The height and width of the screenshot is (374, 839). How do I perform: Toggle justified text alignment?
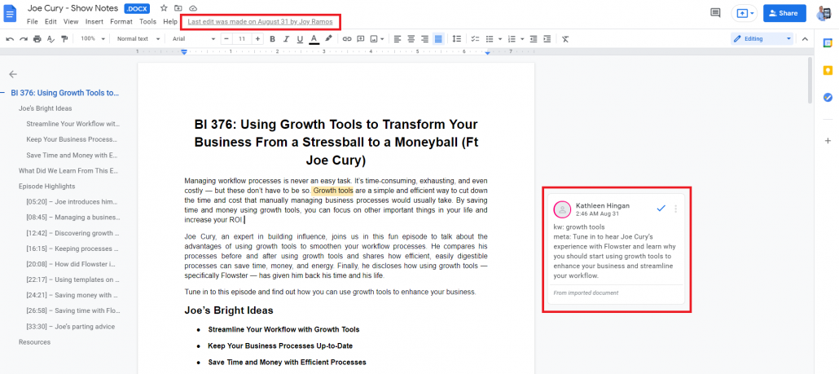pos(438,39)
